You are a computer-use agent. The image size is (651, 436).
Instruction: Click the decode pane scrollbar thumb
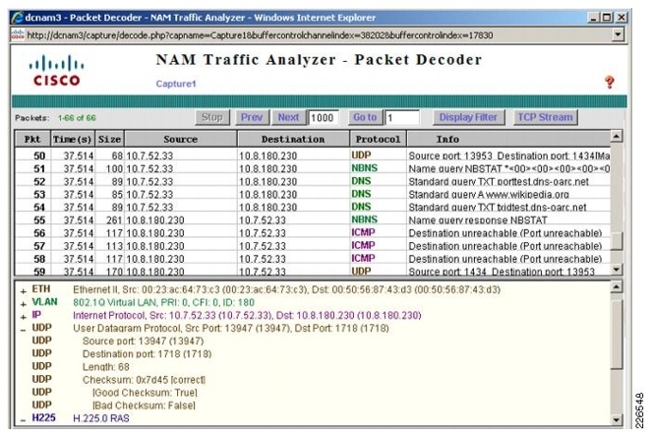pyautogui.click(x=617, y=335)
